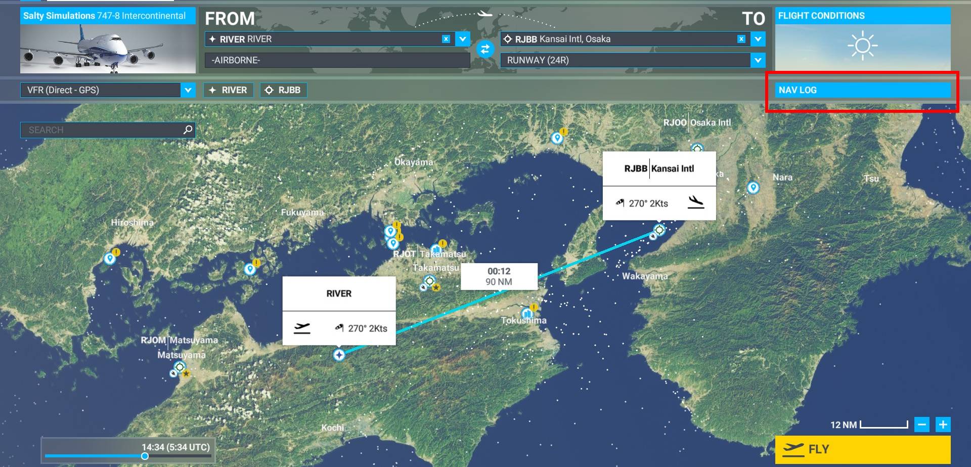Screen dimensions: 971x467
Task: Swap departure and arrival airports
Action: [485, 49]
